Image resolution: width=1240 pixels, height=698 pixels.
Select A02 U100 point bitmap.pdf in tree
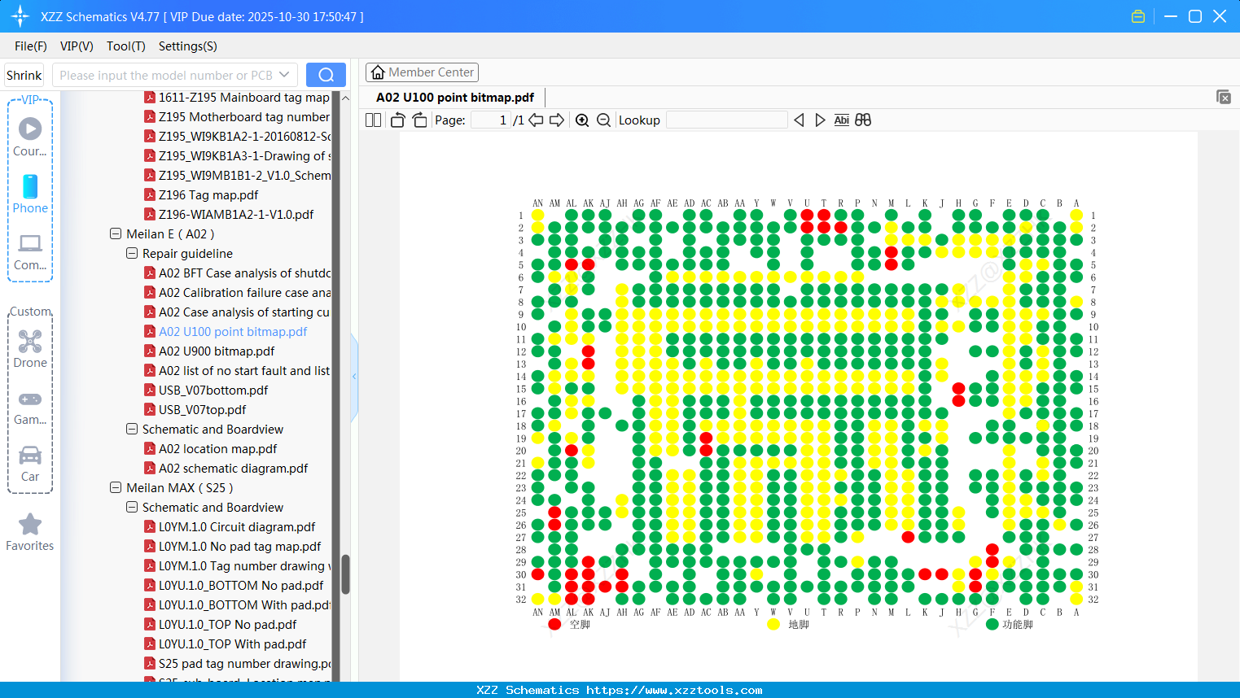point(233,332)
